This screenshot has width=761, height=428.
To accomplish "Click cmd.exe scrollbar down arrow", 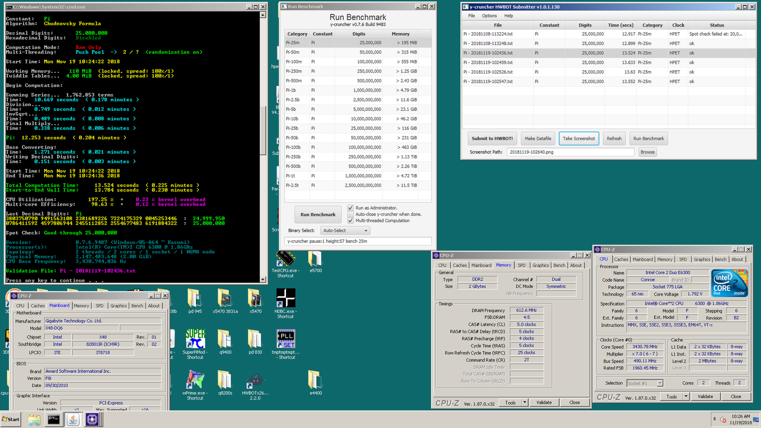I will [263, 279].
